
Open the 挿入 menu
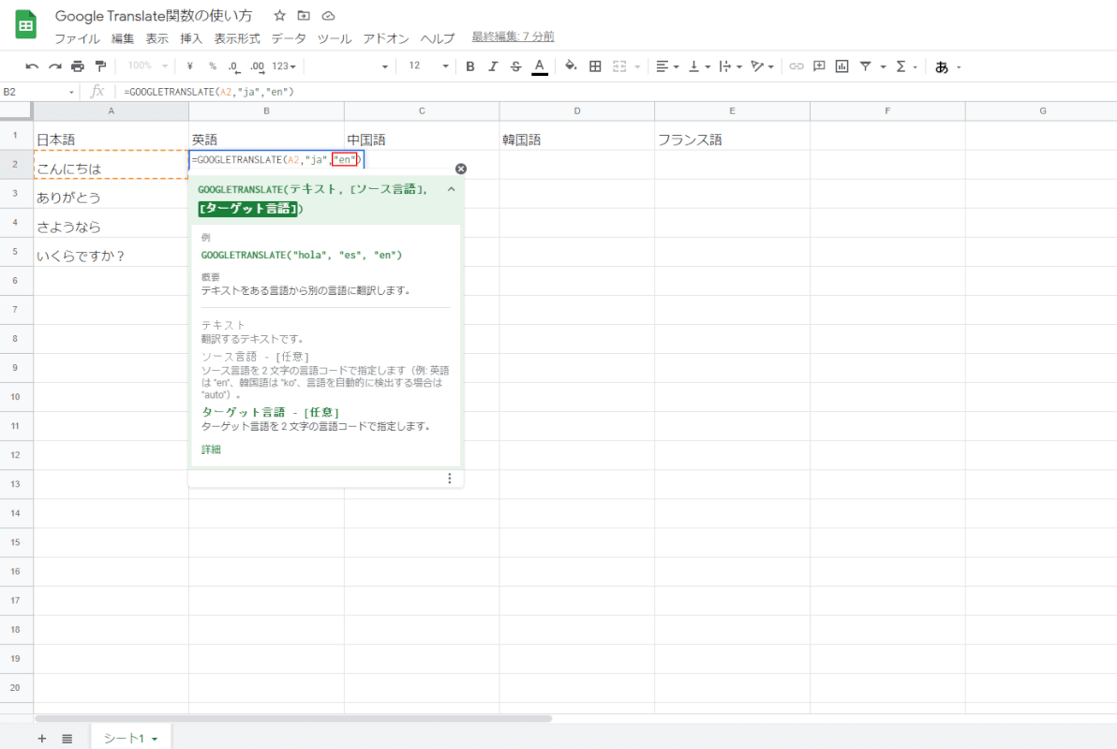click(191, 38)
